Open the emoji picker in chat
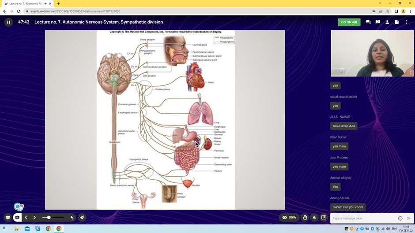Viewport: 415px width, 233px height. pos(400,218)
